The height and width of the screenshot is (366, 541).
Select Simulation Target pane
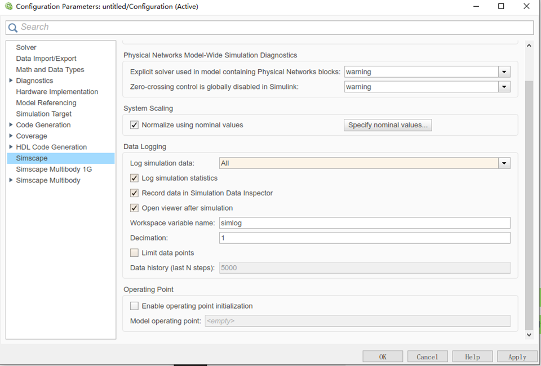coord(44,114)
